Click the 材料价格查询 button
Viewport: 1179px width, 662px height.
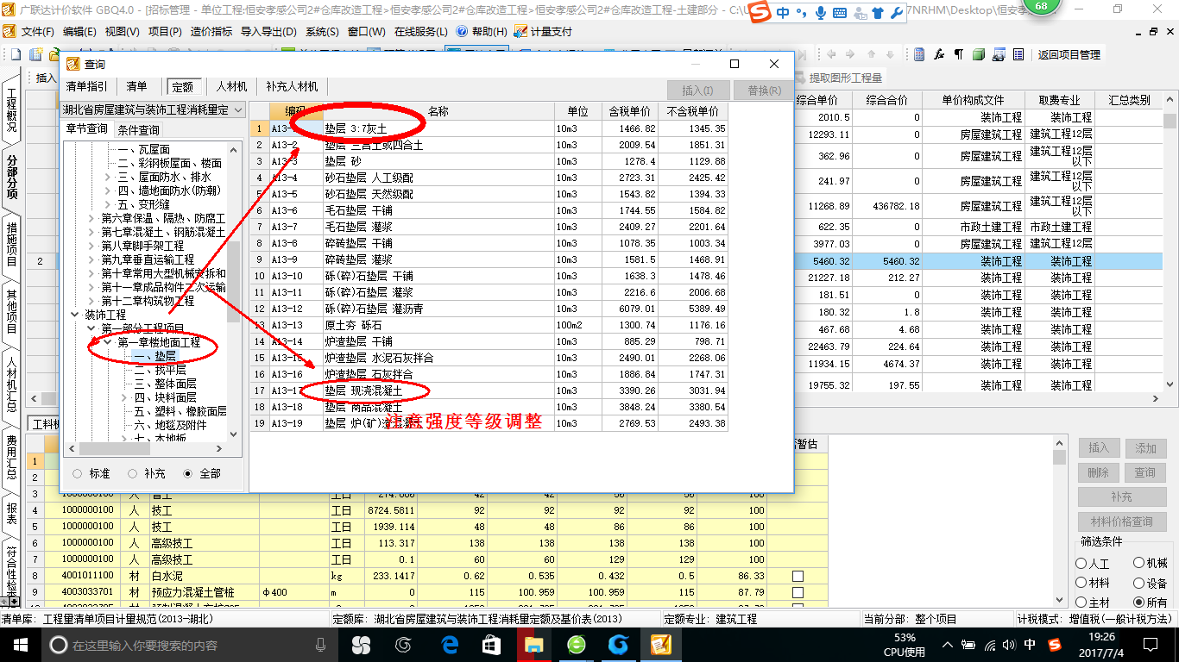click(x=1120, y=521)
